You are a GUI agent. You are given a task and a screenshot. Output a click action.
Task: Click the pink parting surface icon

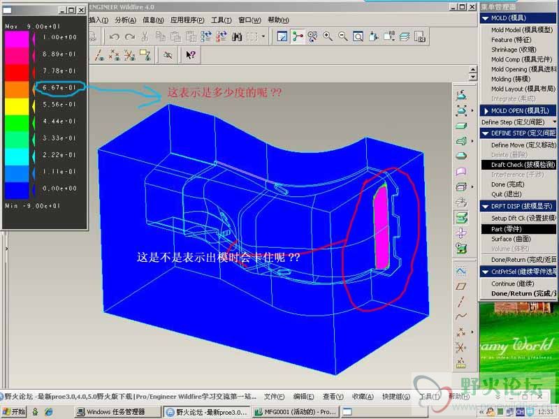(461, 171)
